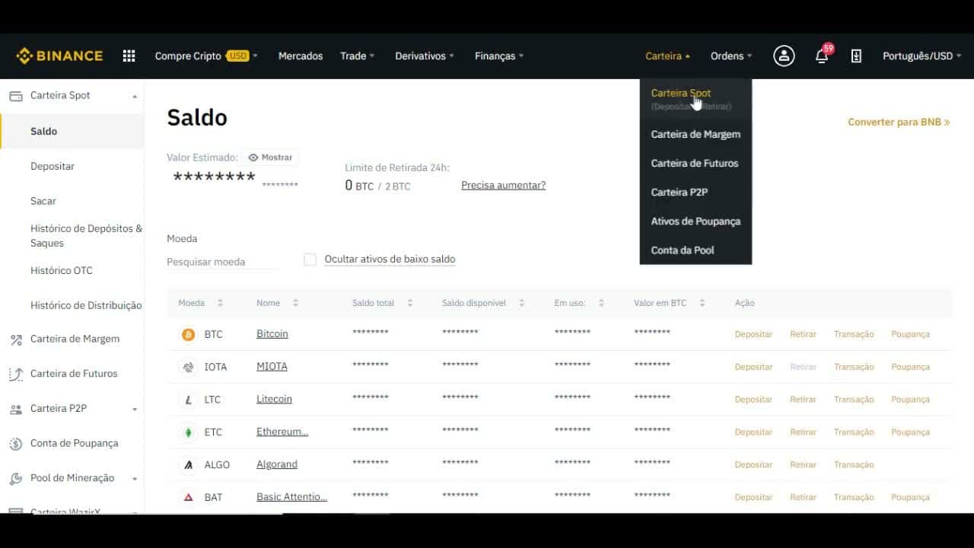Image resolution: width=974 pixels, height=548 pixels.
Task: Sort by Moeda column arrows
Action: coord(220,303)
